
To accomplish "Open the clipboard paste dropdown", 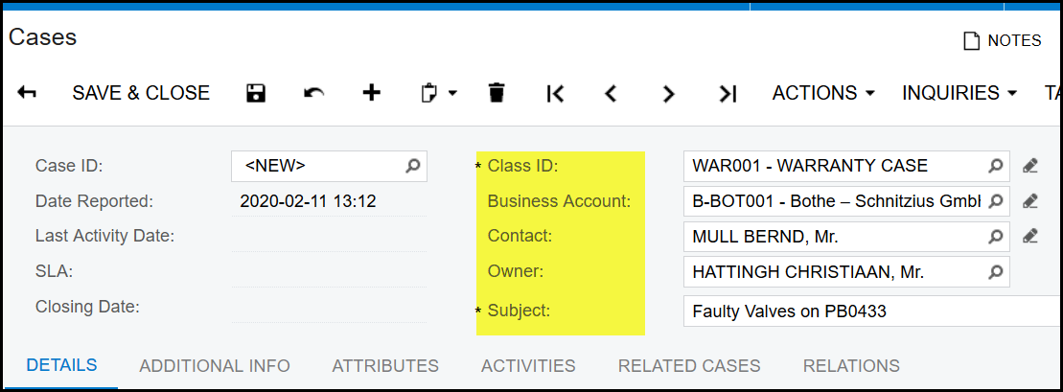I will click(439, 93).
